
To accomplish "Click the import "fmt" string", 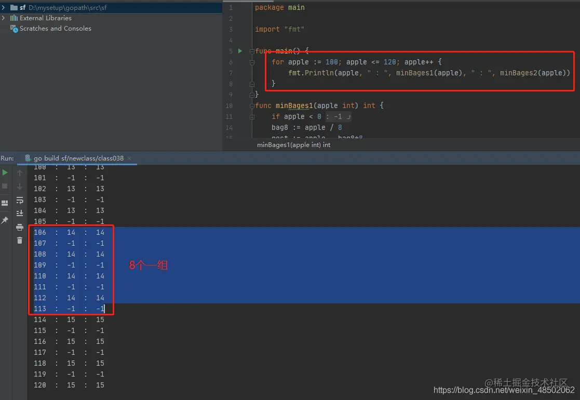I will click(x=294, y=29).
